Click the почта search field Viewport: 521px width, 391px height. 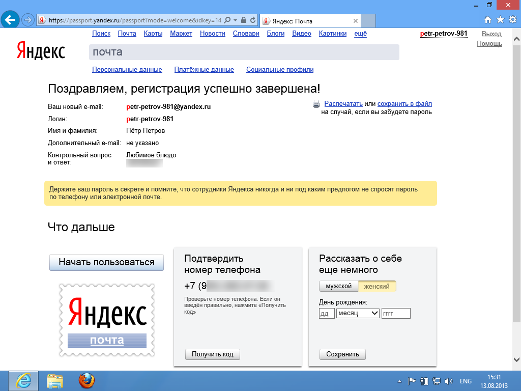coord(244,52)
